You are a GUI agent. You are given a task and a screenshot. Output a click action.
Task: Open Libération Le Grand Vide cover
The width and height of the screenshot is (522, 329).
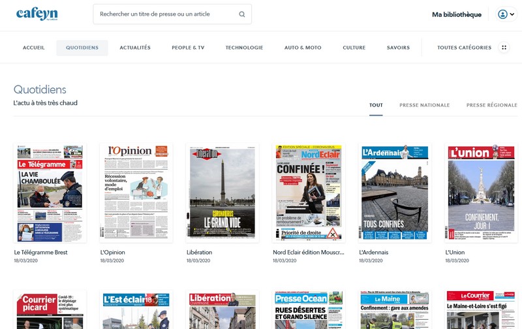click(x=223, y=193)
